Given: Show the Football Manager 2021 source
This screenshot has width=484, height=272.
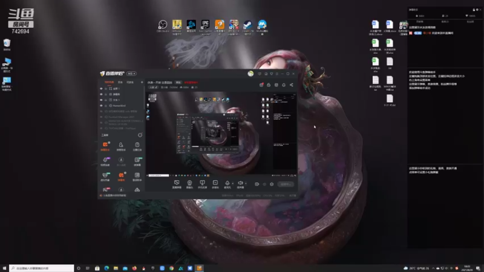Looking at the screenshot, I should 101,117.
